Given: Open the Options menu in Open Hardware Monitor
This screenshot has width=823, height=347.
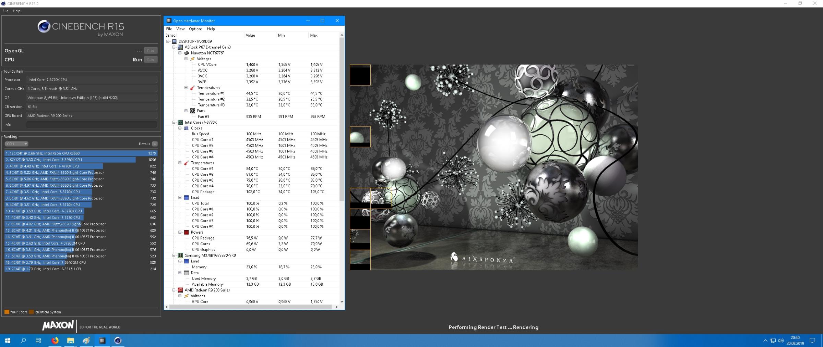Looking at the screenshot, I should point(195,29).
